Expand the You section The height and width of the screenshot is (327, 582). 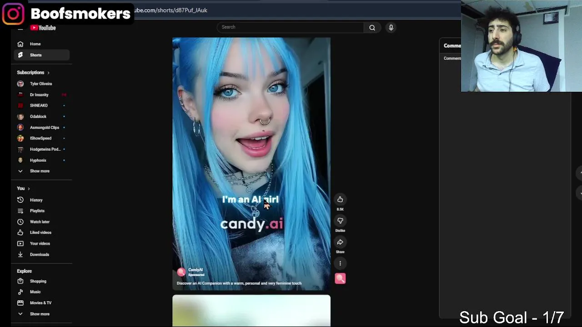click(23, 188)
